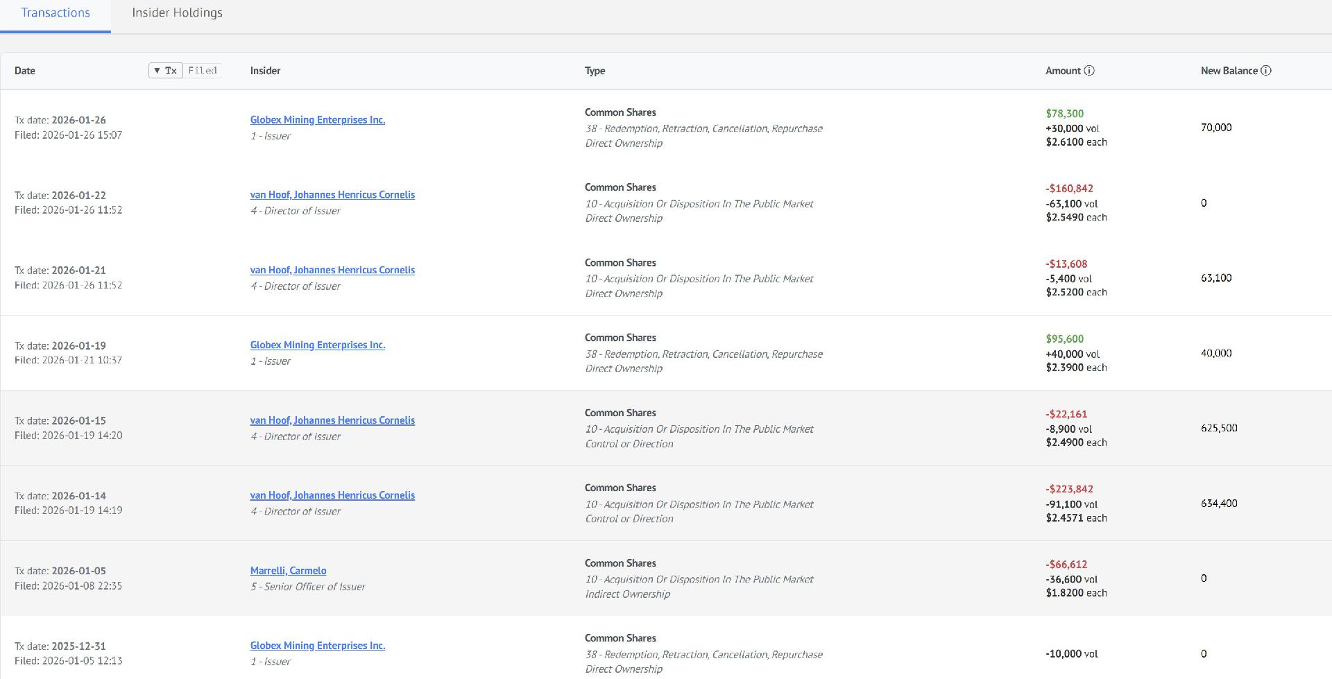Open Globex Mining link for 2025-12-31 transaction
This screenshot has width=1332, height=679.
317,646
